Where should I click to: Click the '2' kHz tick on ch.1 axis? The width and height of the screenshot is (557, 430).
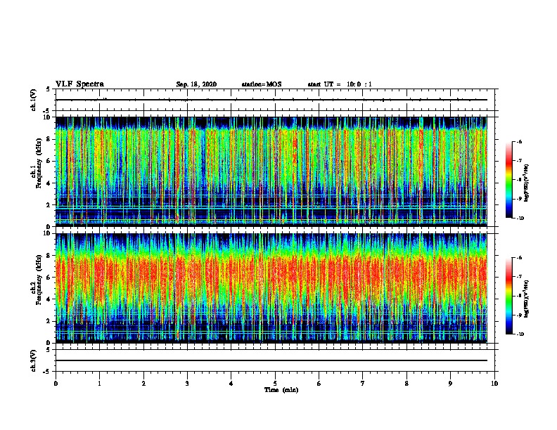(49, 205)
